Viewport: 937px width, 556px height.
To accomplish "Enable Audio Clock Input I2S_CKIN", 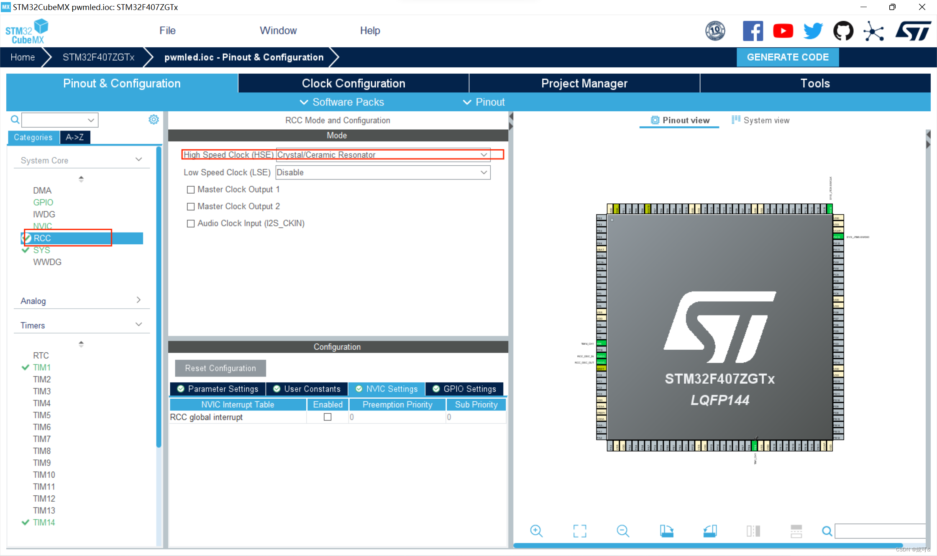I will pos(191,223).
